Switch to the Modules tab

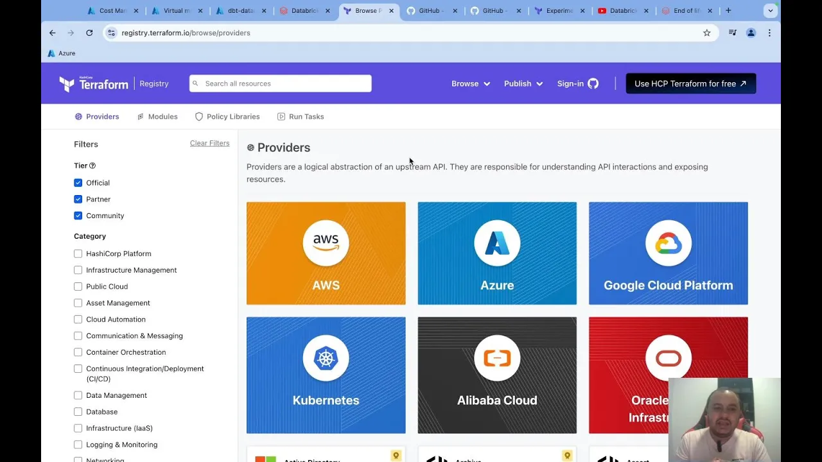157,117
